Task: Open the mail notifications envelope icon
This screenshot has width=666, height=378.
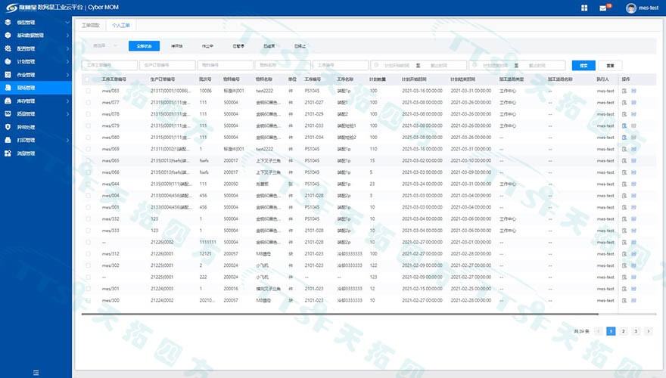Action: [603, 8]
